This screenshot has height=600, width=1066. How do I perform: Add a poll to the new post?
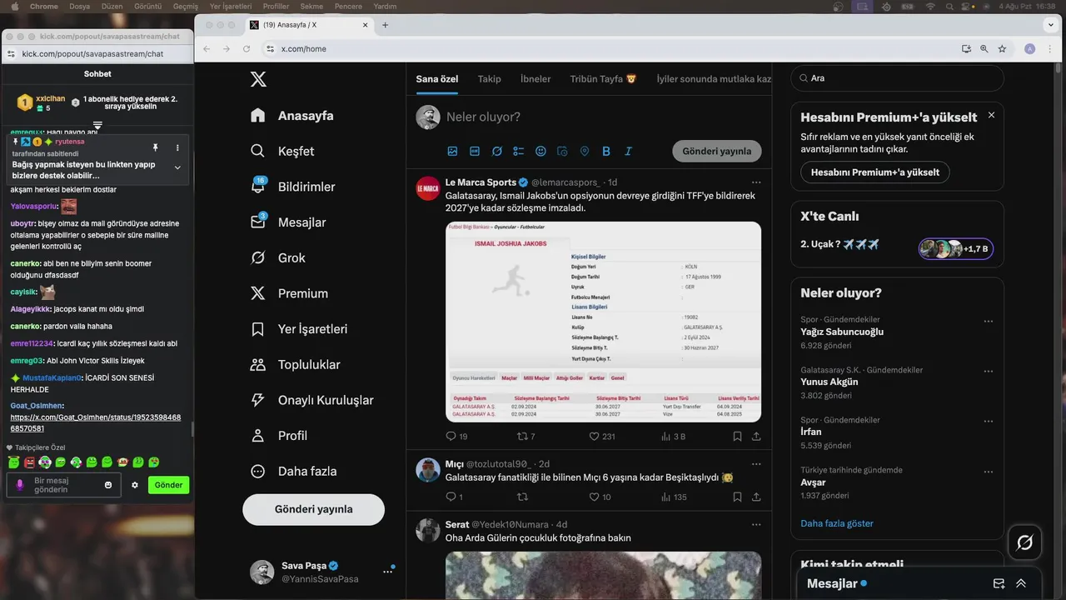[518, 151]
